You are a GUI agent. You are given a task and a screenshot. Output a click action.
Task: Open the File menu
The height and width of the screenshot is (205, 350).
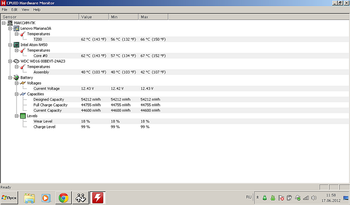click(4, 9)
